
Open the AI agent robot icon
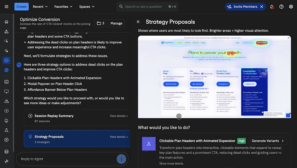pos(6,61)
